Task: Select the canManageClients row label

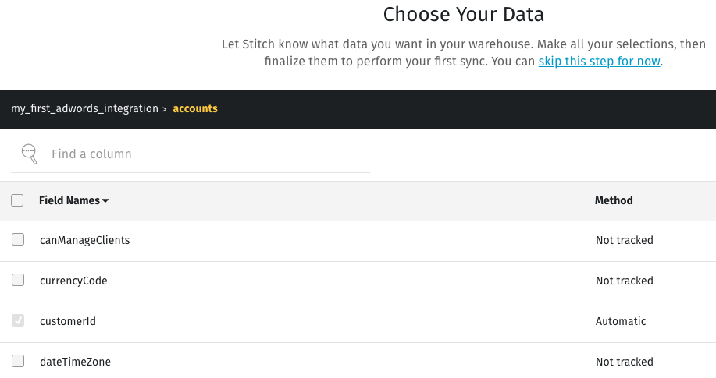Action: coord(84,240)
